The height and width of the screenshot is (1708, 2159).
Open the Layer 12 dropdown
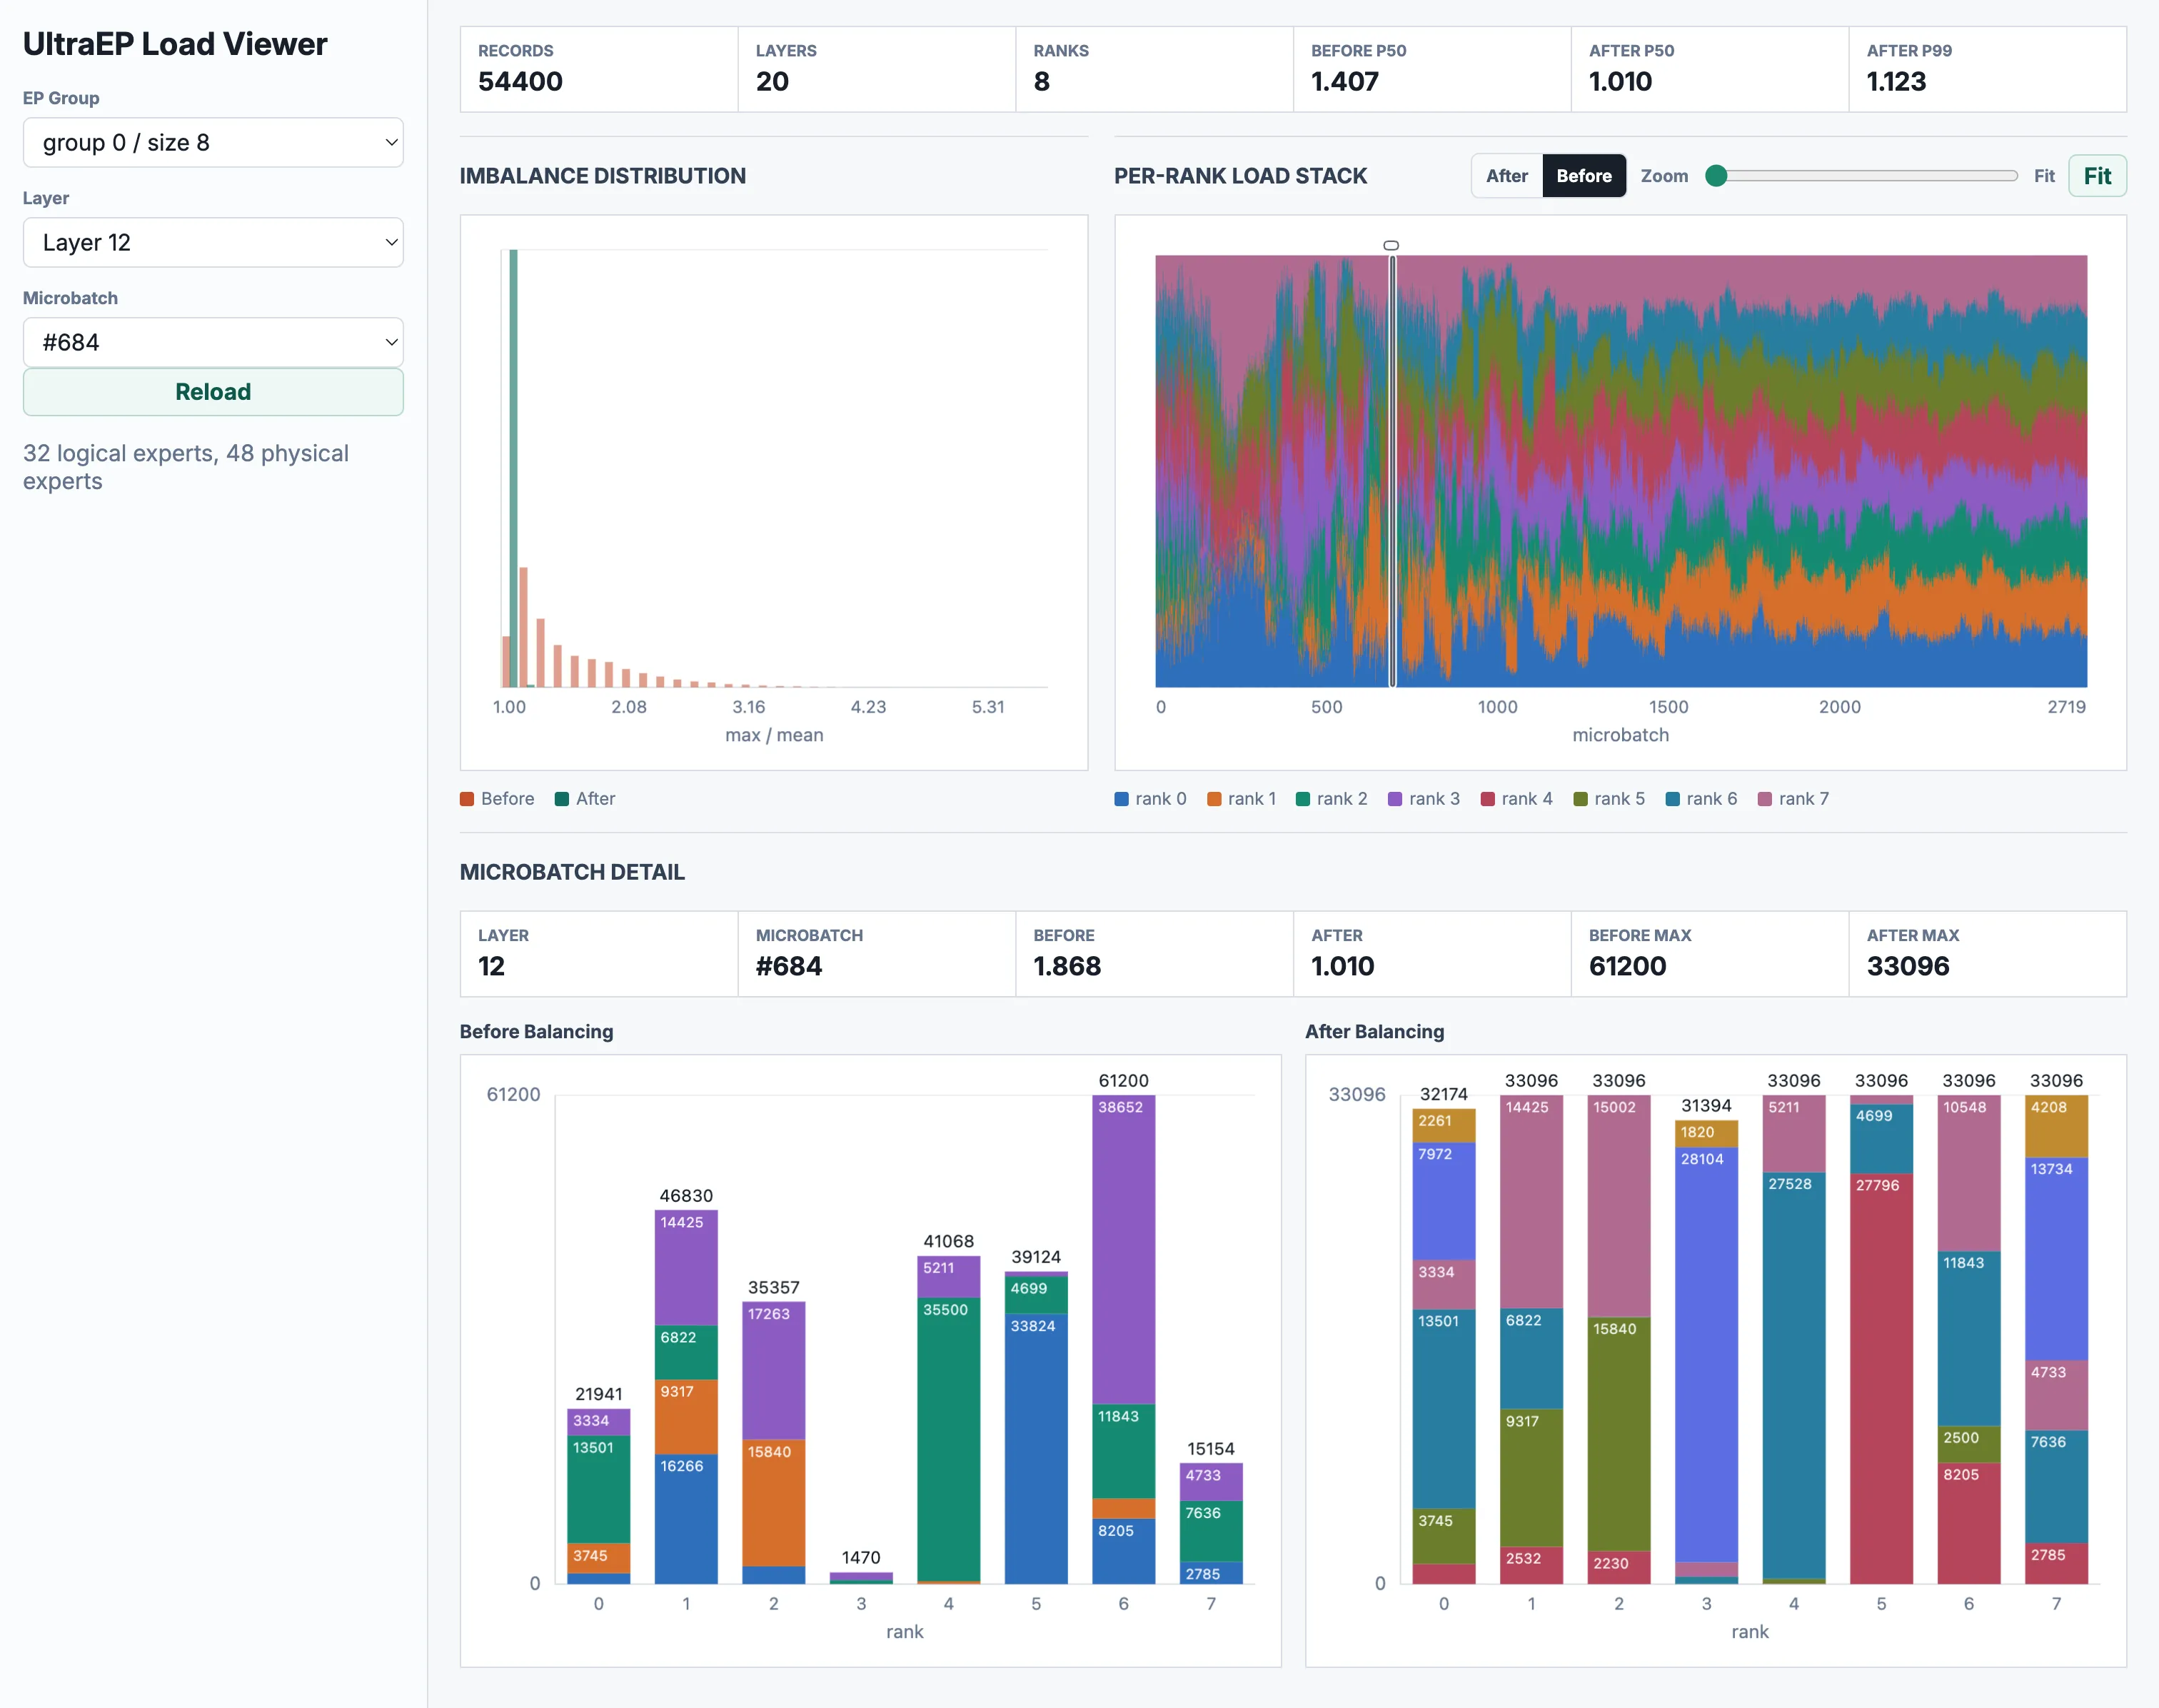pos(213,243)
